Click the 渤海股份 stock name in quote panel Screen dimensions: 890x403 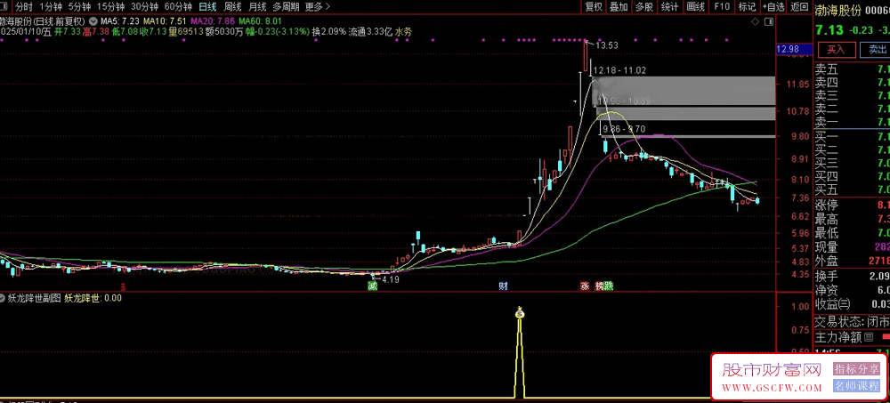[838, 10]
